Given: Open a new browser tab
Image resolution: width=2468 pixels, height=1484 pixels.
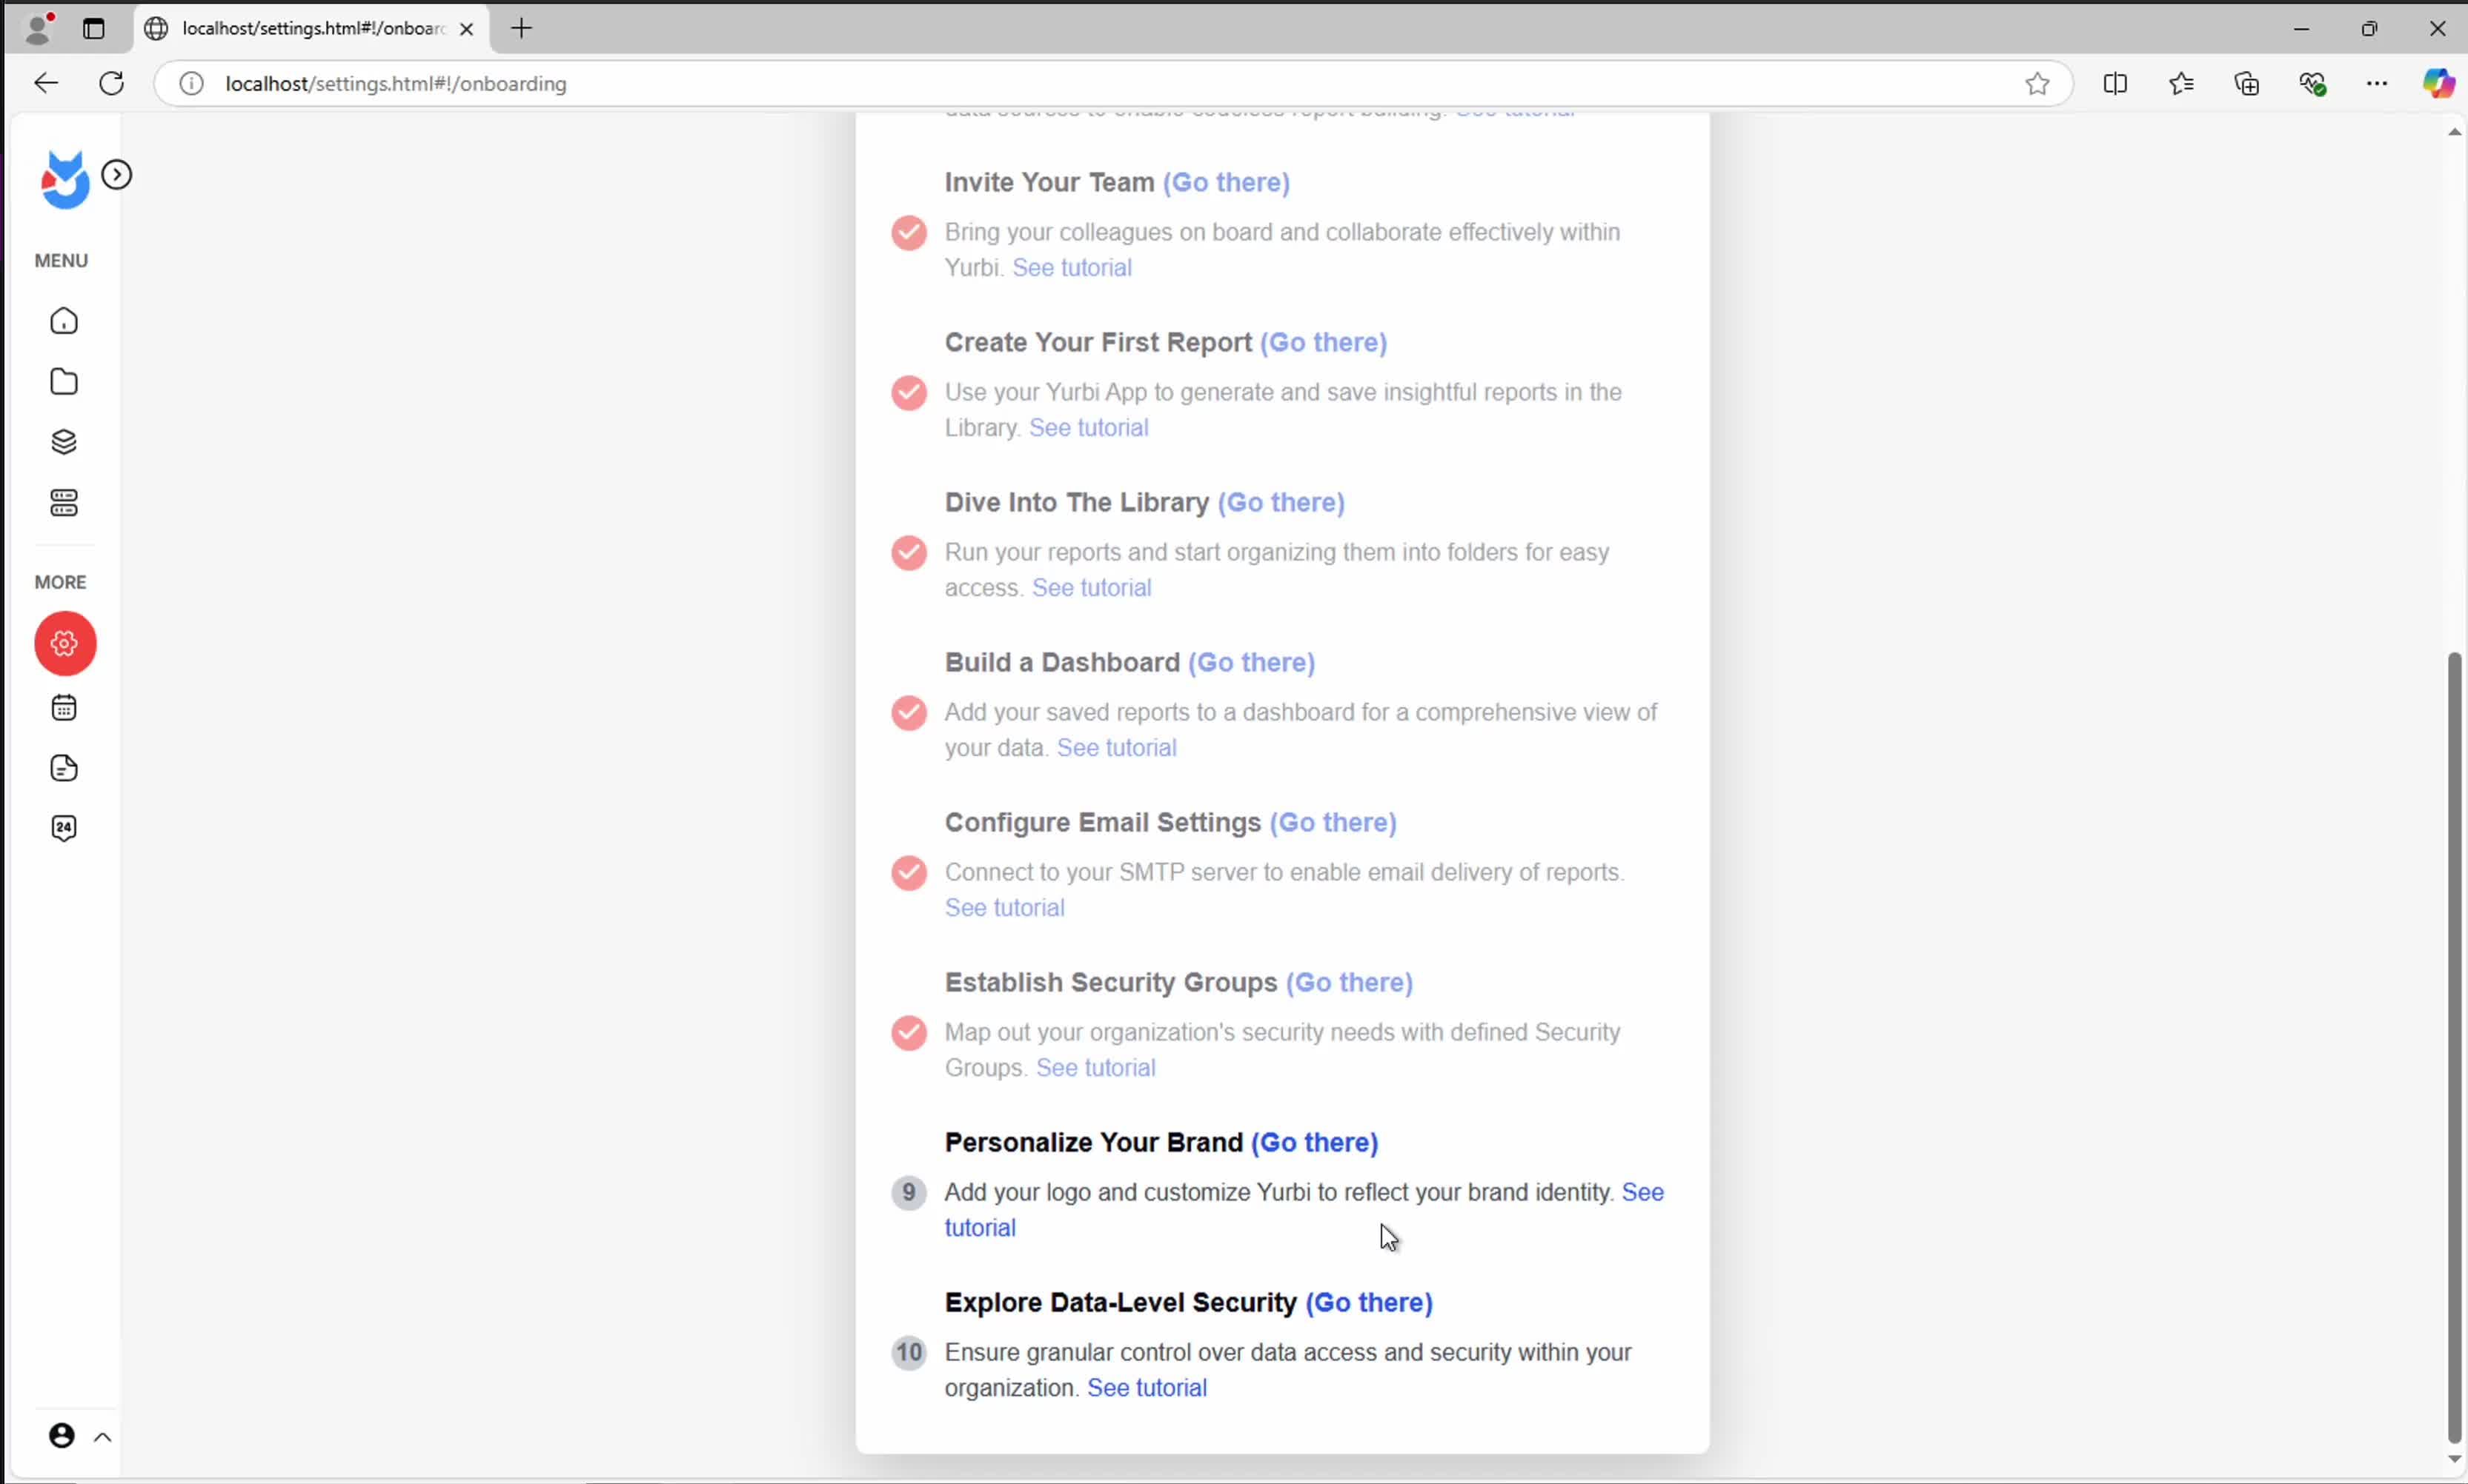Looking at the screenshot, I should click(522, 29).
